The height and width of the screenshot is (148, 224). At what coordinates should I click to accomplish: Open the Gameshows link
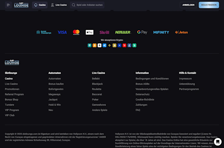click(x=99, y=105)
